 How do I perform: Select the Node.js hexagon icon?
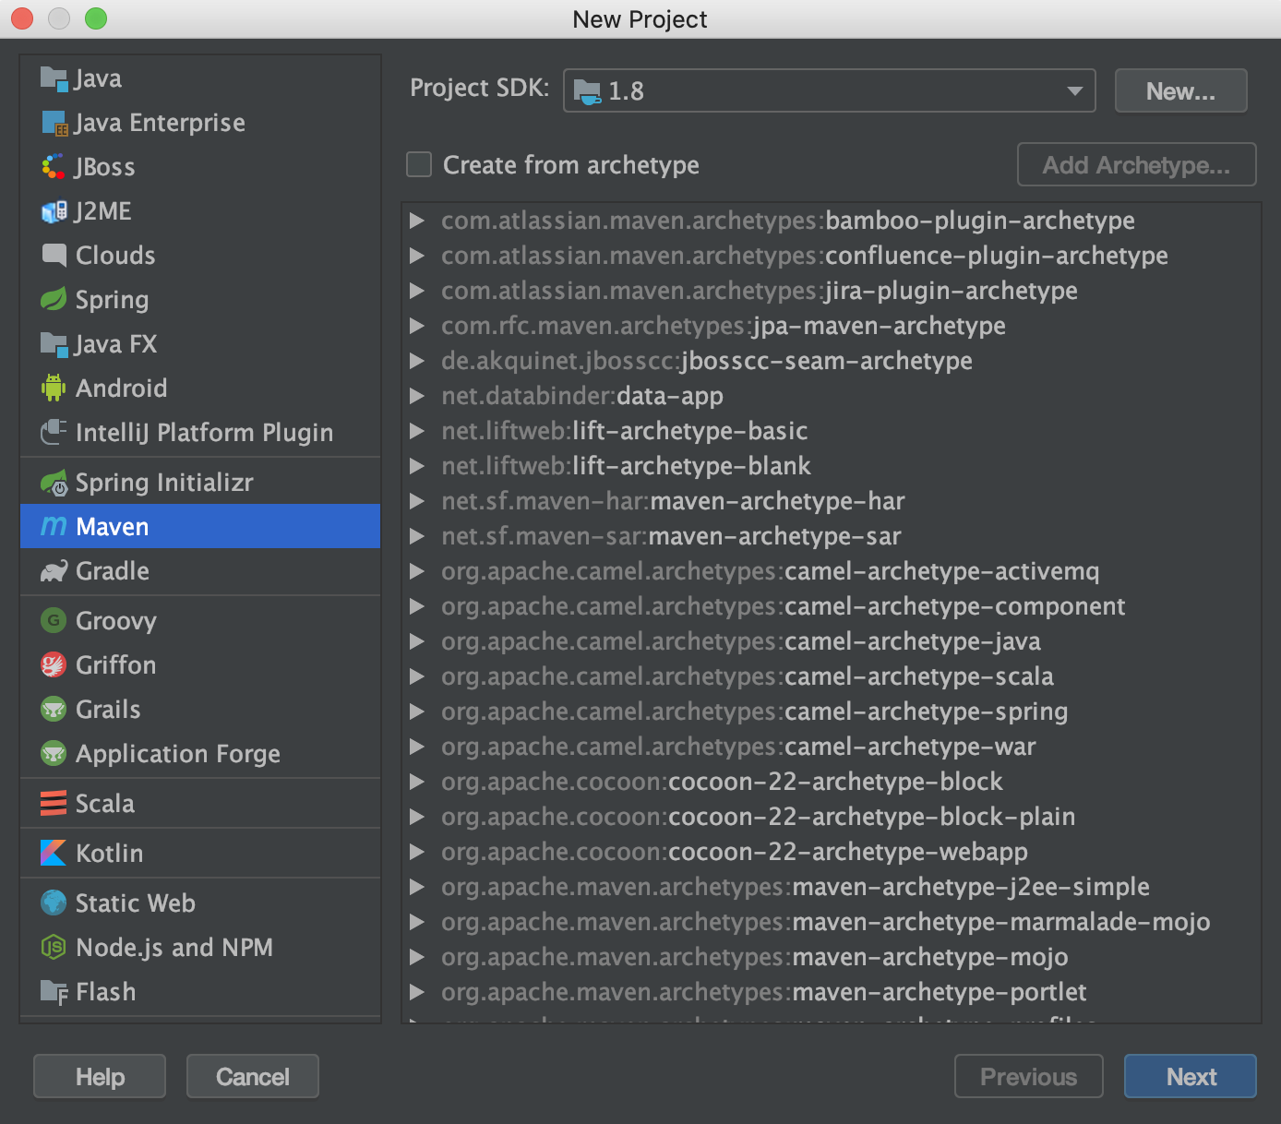(x=54, y=948)
